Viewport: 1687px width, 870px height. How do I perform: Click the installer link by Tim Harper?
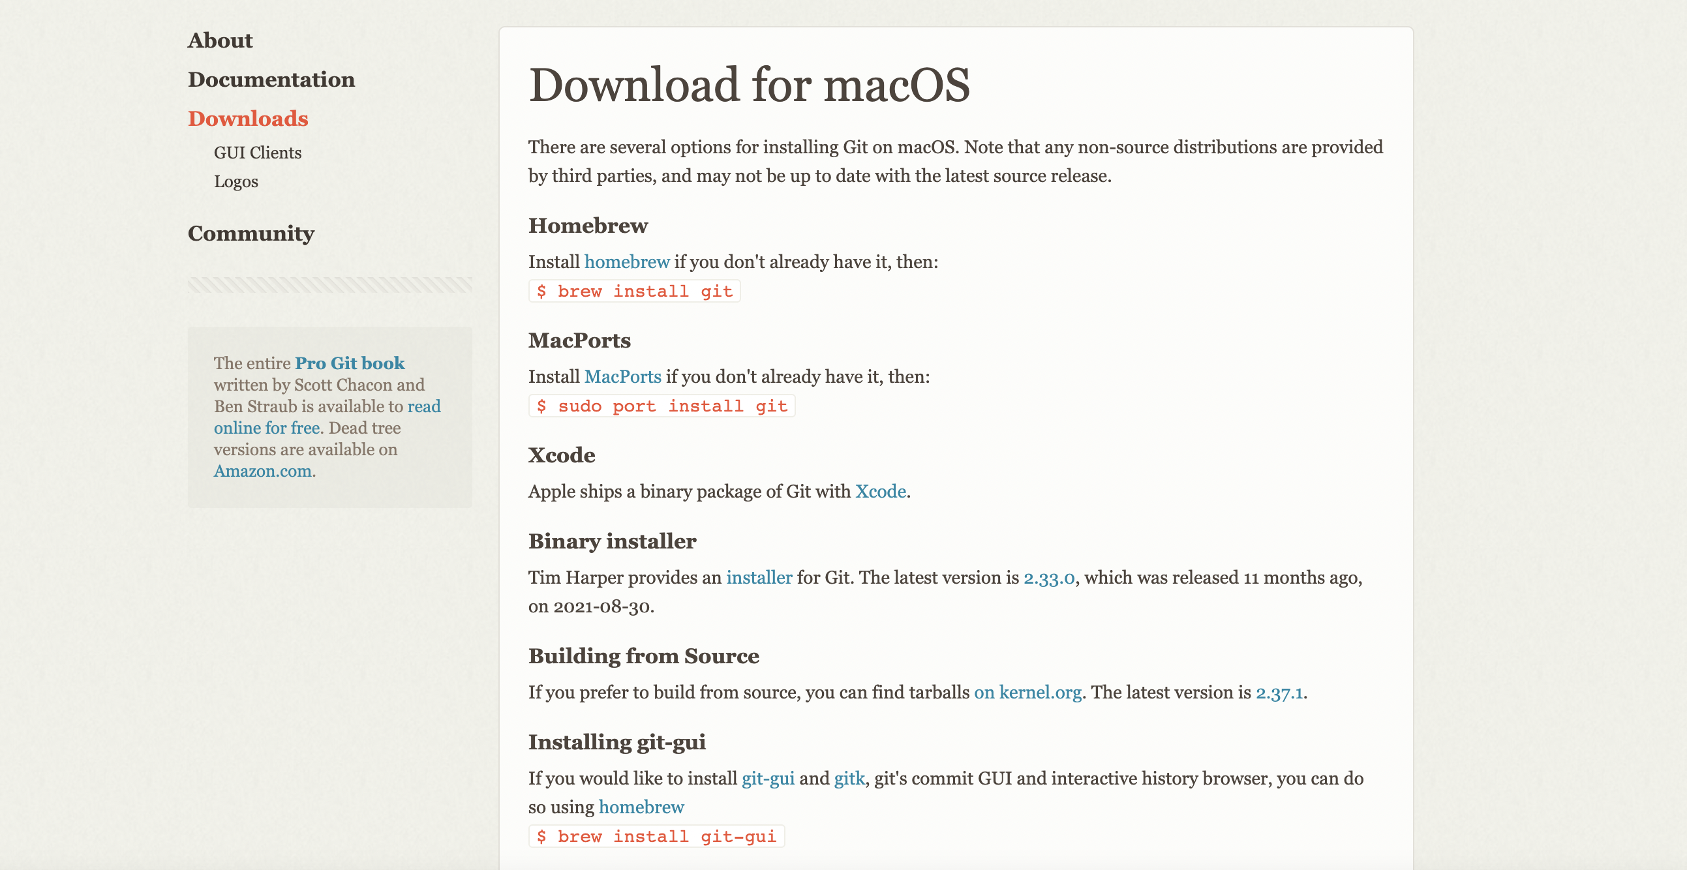[x=759, y=577]
